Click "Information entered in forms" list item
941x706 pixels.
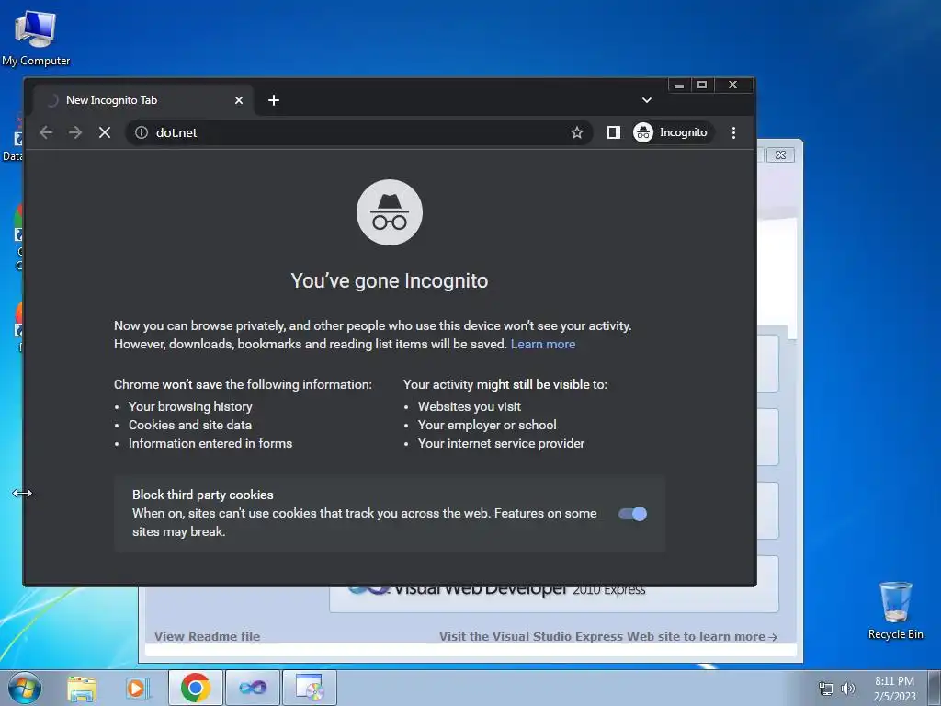coord(210,444)
